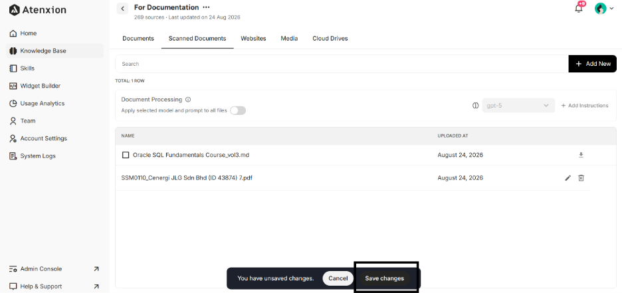Click the Team person icon
Screen dimensions: 622x293
13,120
